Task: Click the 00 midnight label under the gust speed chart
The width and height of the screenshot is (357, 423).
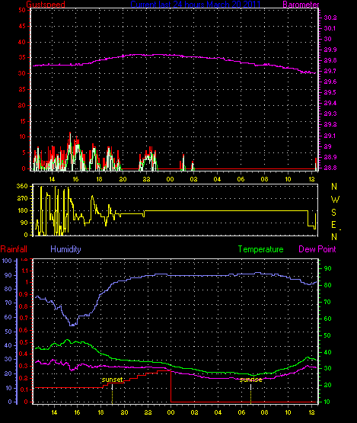Action: click(x=170, y=179)
